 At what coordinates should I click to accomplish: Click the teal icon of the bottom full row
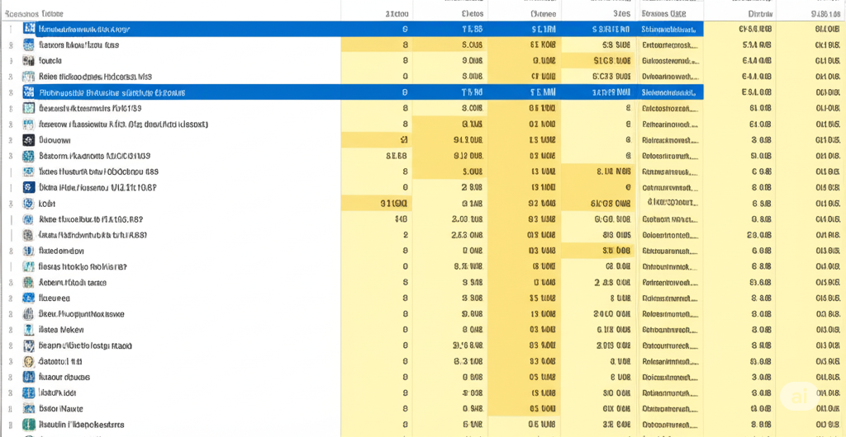coord(29,425)
